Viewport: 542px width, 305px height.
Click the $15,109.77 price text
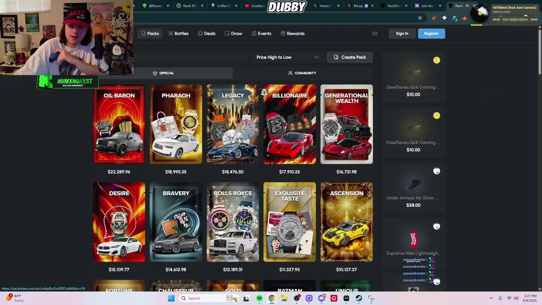(119, 269)
